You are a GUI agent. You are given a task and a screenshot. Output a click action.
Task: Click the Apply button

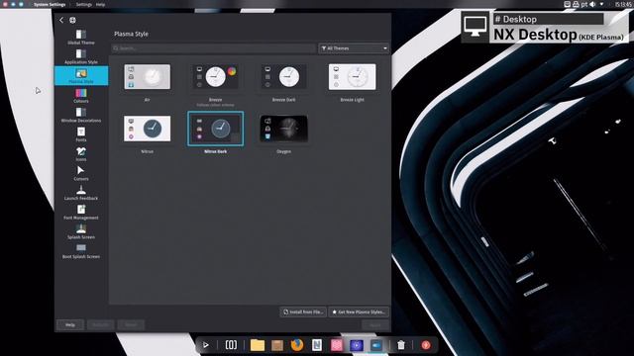(375, 325)
